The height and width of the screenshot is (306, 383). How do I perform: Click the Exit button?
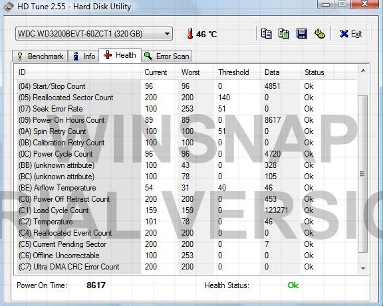(x=351, y=34)
